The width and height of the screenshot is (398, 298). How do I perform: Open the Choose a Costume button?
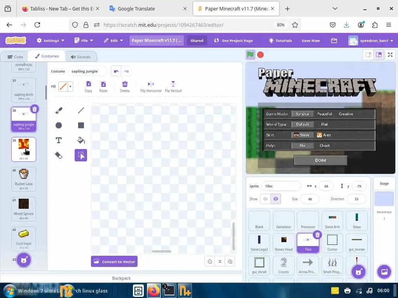pos(24,260)
